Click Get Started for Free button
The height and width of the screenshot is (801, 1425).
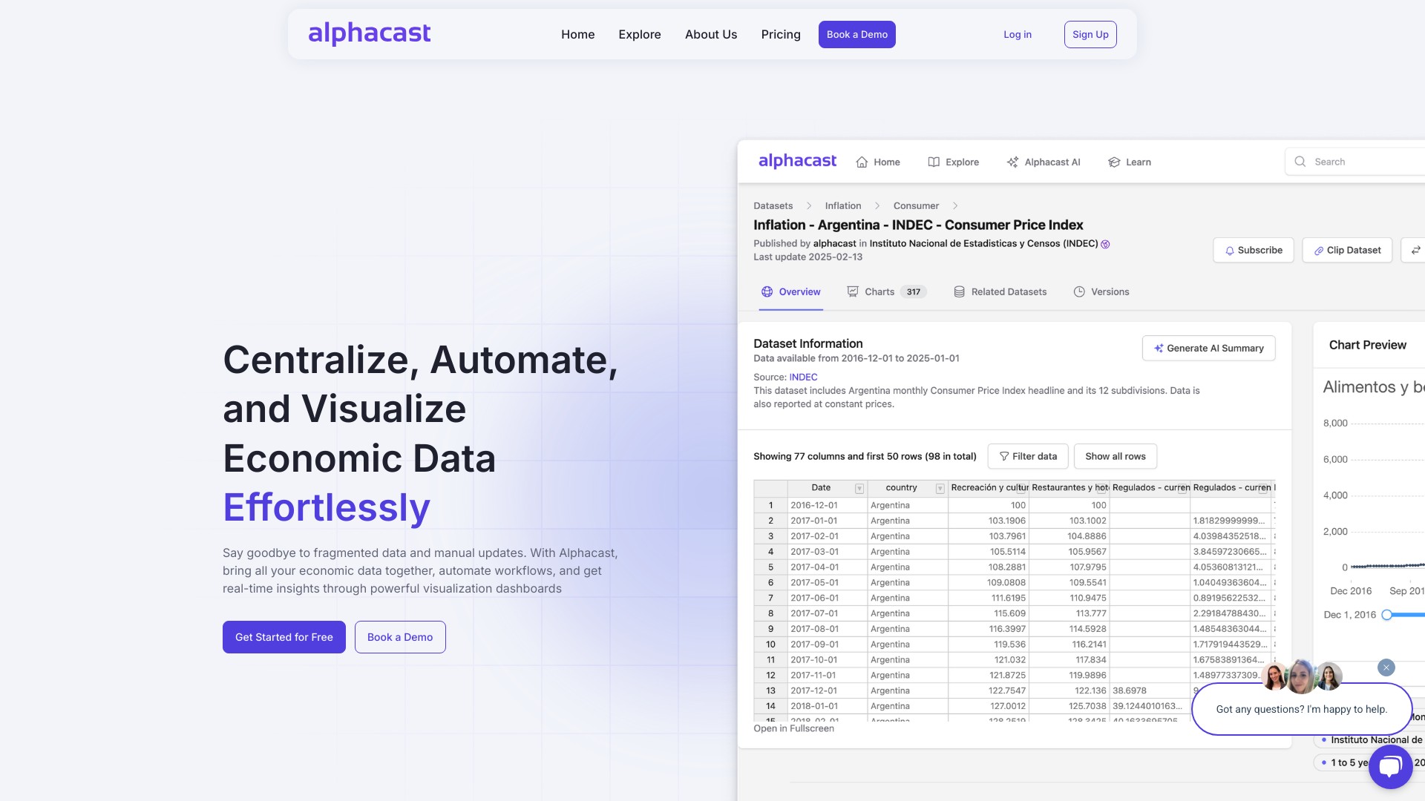(x=284, y=637)
